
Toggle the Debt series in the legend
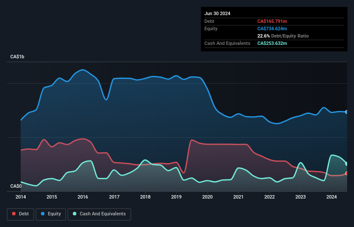coord(20,214)
